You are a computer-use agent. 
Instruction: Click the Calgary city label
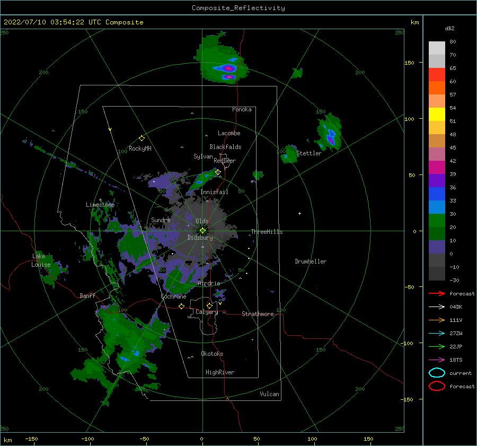207,312
